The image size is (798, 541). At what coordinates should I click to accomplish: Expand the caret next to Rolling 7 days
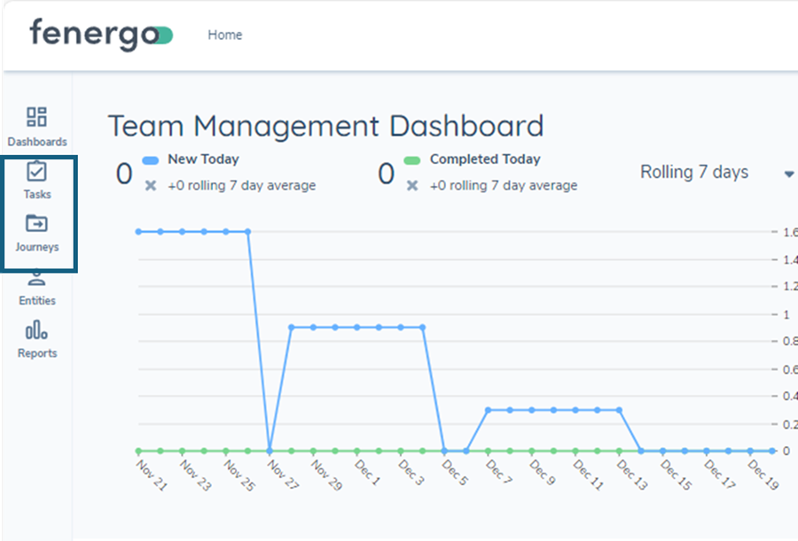(x=787, y=174)
